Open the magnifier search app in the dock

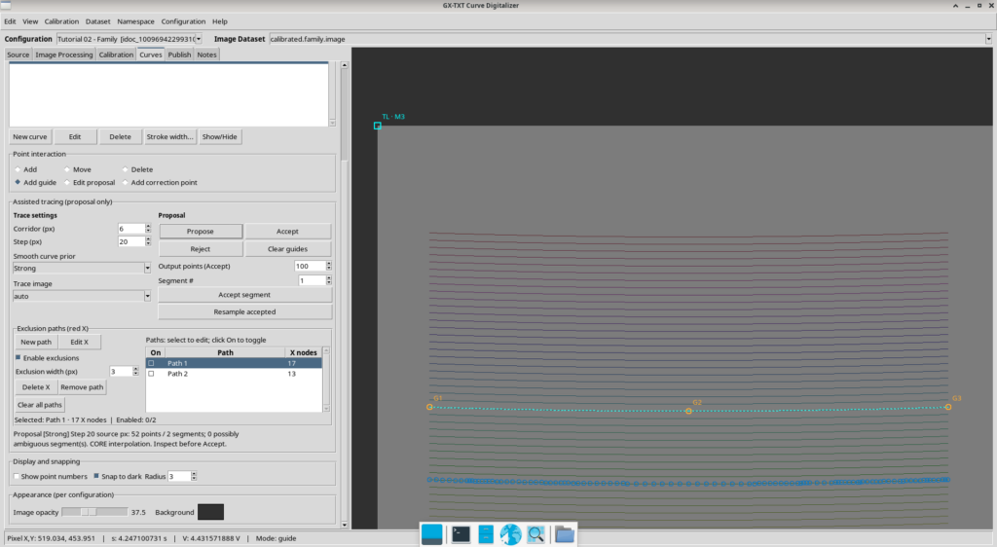coord(536,534)
